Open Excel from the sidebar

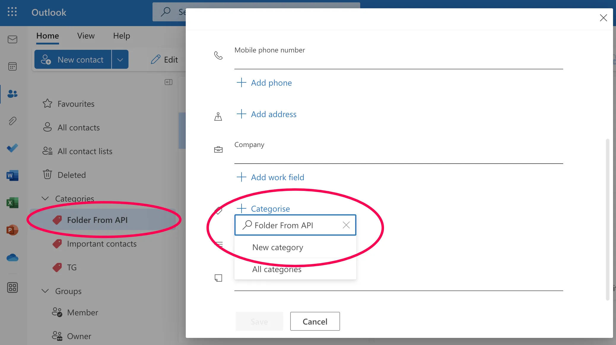(12, 203)
